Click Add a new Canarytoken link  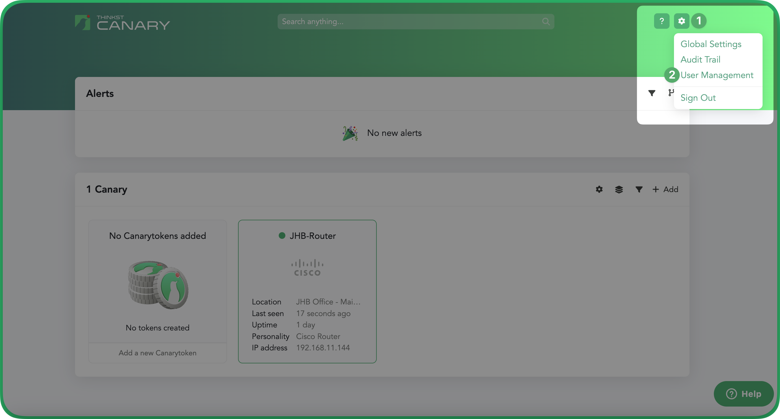(x=157, y=353)
